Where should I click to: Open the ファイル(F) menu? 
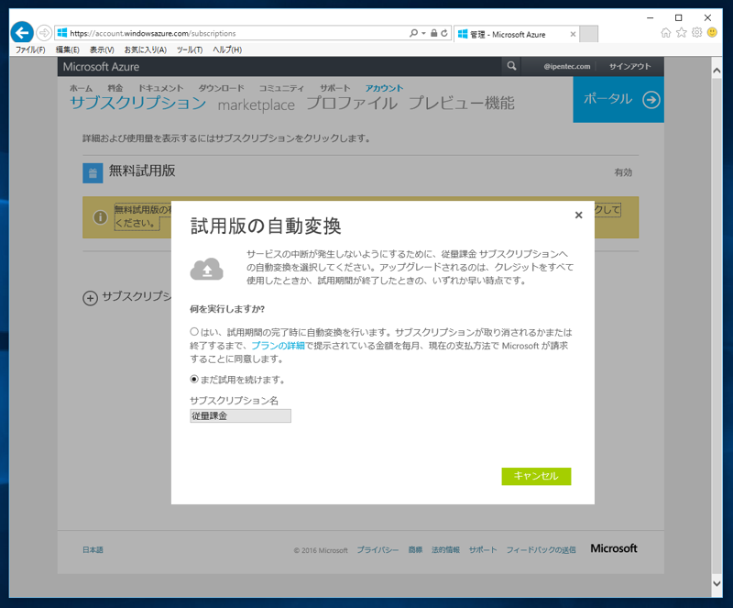pyautogui.click(x=30, y=50)
